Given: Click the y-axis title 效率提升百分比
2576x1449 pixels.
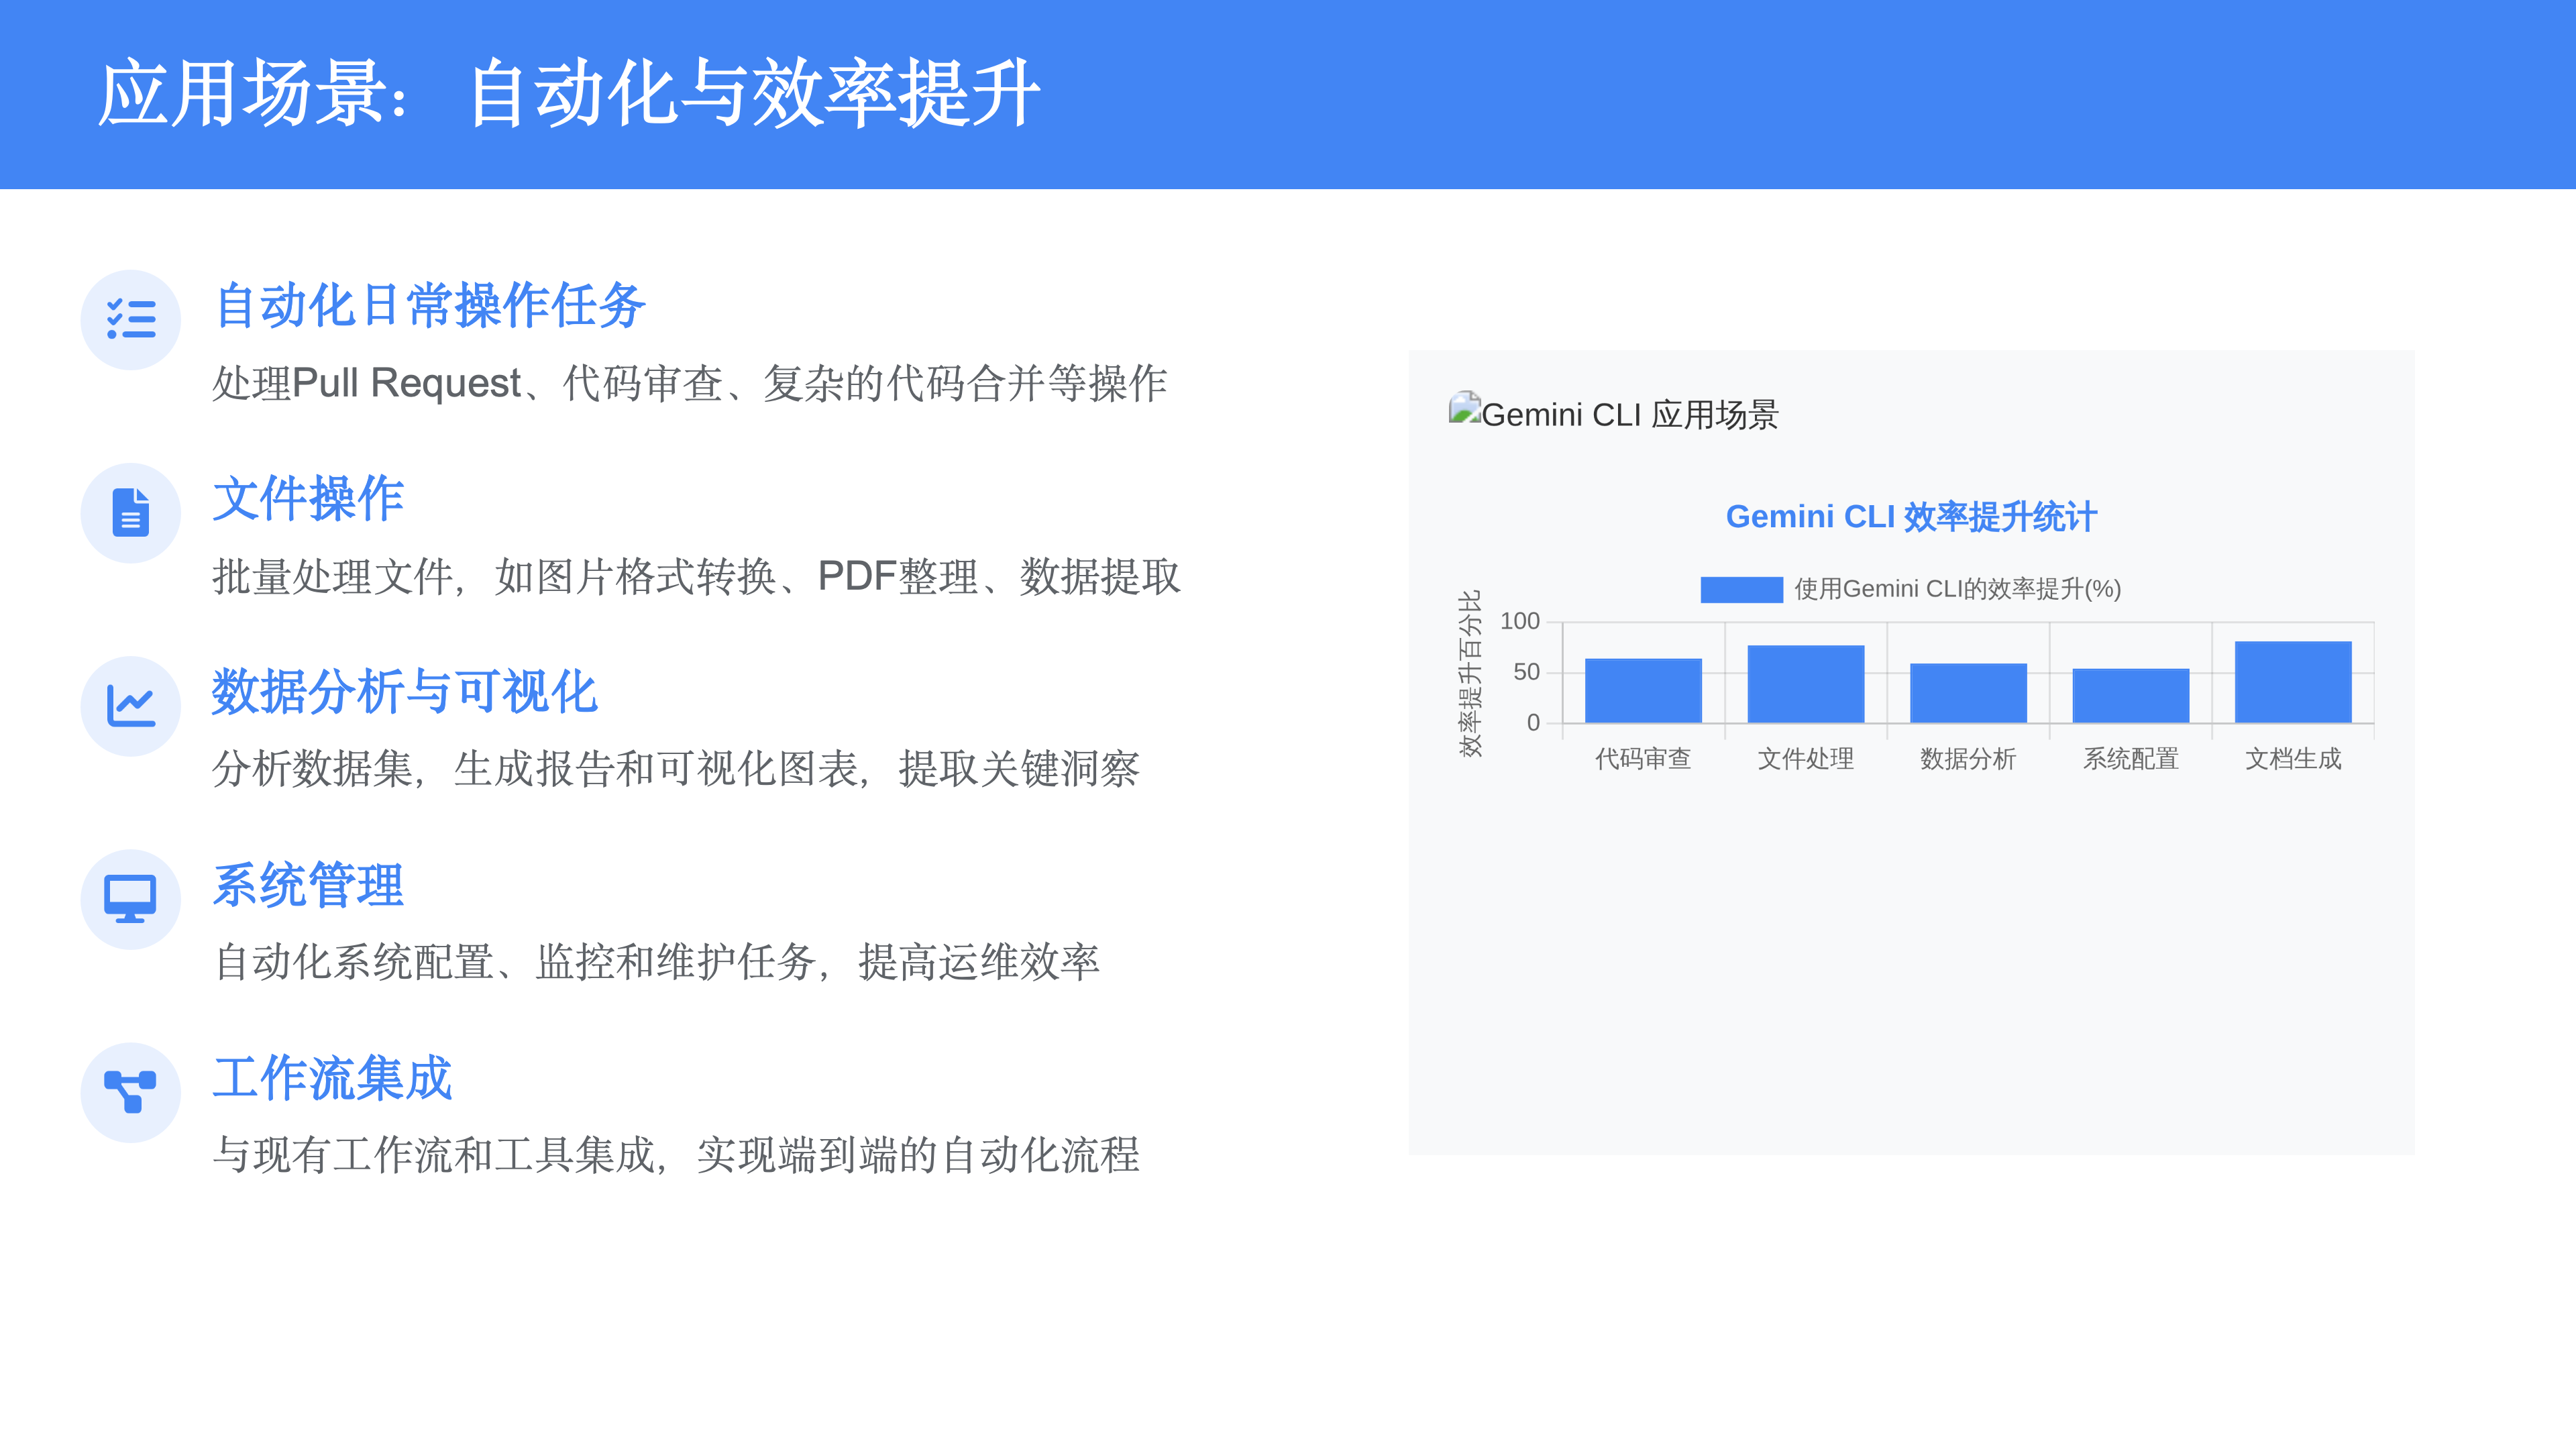Looking at the screenshot, I should 1469,673.
